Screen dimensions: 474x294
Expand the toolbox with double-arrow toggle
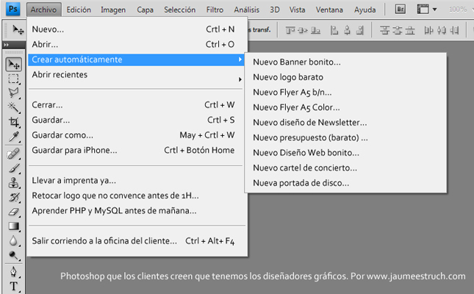coord(7,45)
